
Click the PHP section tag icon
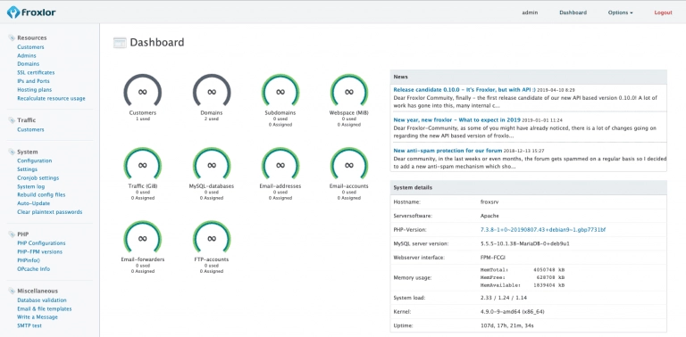click(12, 234)
